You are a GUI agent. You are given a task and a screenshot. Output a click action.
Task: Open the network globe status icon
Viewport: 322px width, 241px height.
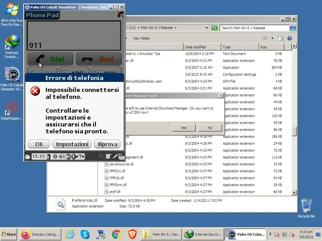click(x=68, y=157)
